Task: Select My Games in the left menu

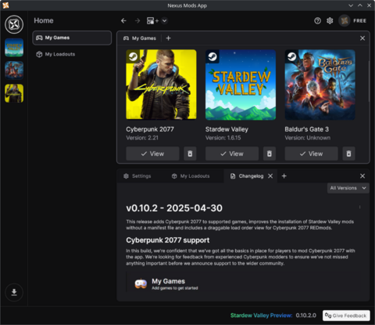Action: [72, 38]
